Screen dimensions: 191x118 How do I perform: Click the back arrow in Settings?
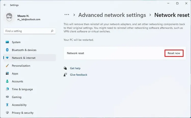pyautogui.click(x=5, y=5)
